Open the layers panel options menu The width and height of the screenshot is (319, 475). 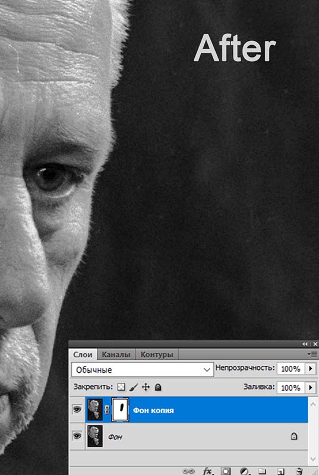tap(312, 354)
